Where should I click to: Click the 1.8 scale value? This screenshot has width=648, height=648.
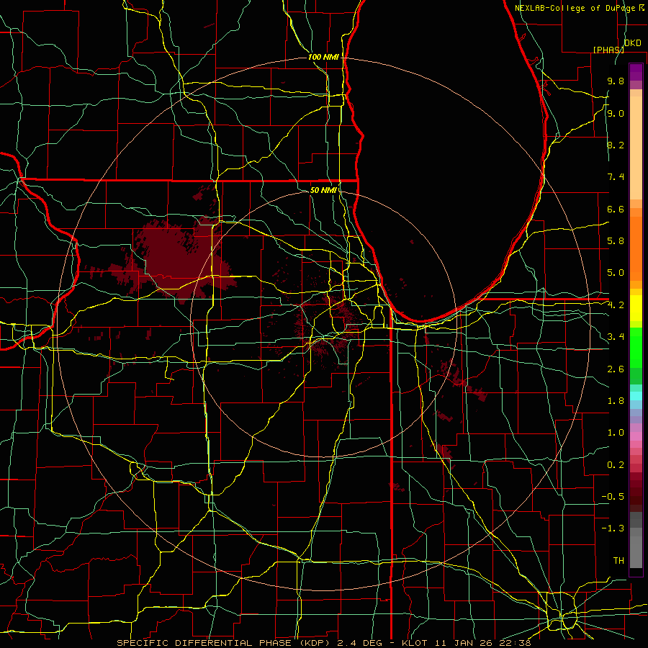click(x=616, y=401)
